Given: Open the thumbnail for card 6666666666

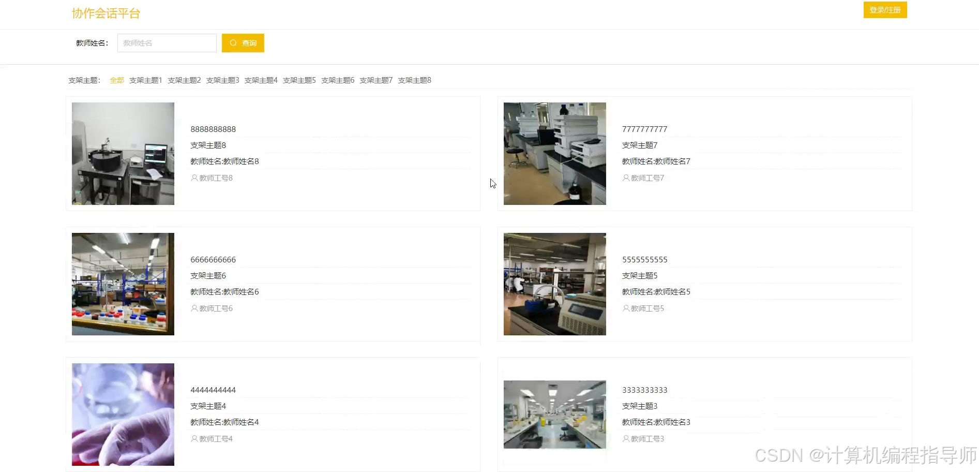Looking at the screenshot, I should [x=123, y=284].
